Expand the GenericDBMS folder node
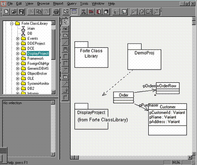Screen dimensions: 197x165 point(18,69)
